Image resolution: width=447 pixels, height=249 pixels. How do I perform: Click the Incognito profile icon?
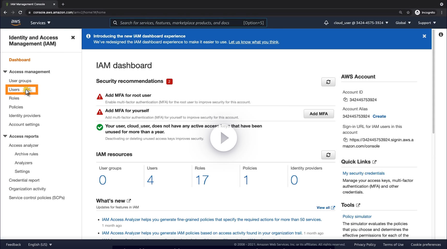[x=417, y=12]
